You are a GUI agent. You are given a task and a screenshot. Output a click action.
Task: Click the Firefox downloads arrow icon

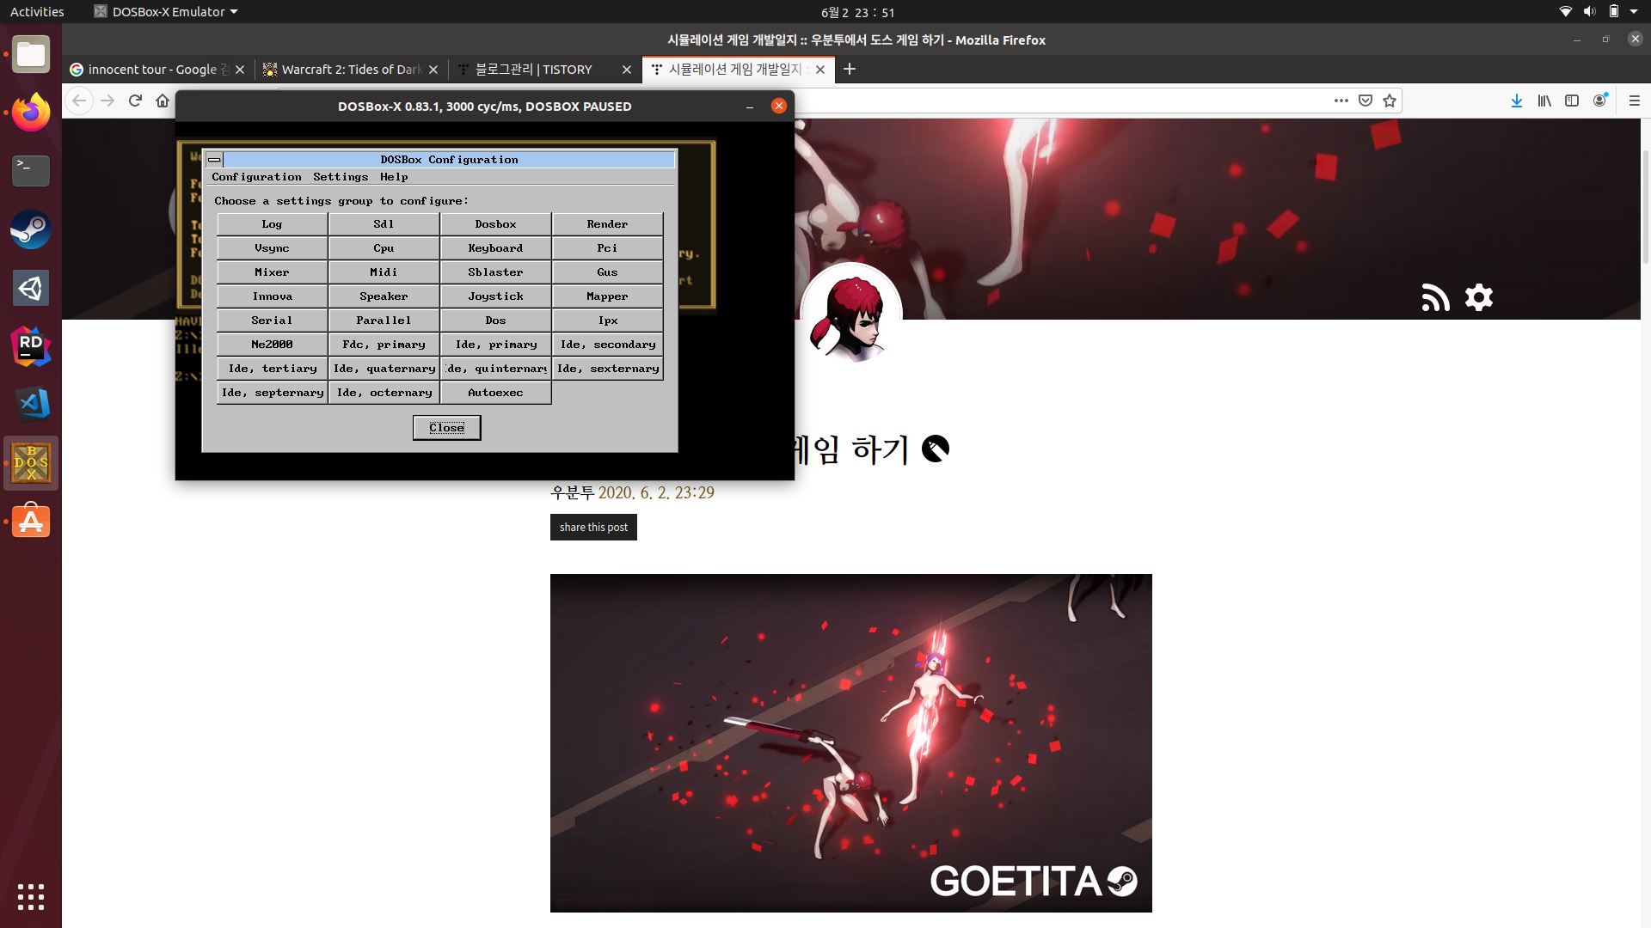coord(1517,101)
